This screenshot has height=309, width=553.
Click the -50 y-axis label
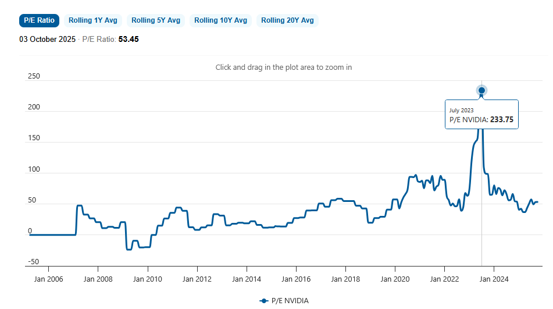33,262
